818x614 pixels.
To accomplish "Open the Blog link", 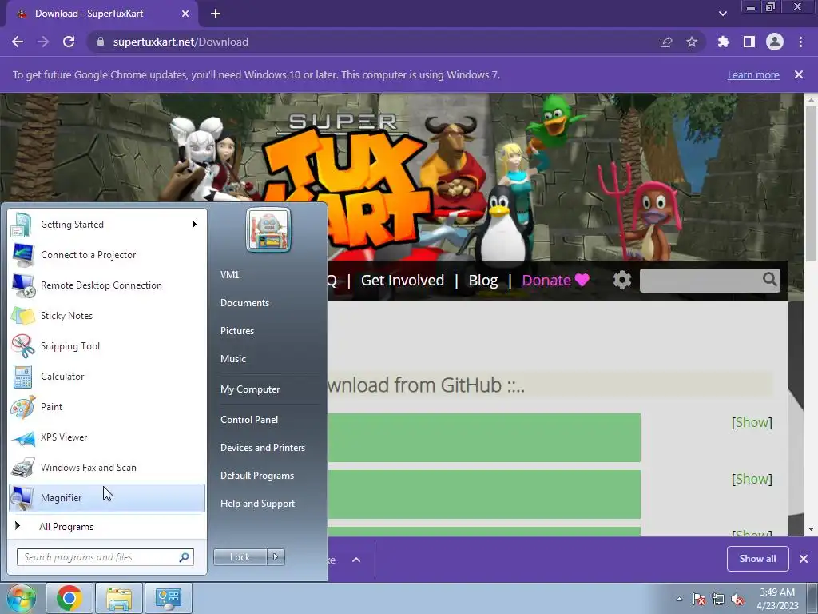I will 483,281.
